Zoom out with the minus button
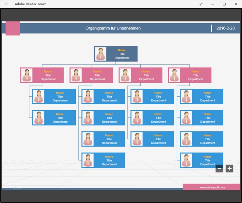242x203 pixels. point(219,168)
